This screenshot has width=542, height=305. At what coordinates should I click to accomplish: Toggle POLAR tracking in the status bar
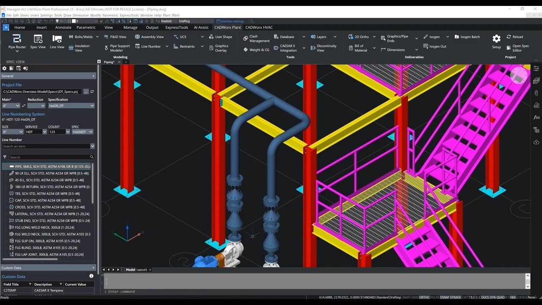[x=434, y=297]
